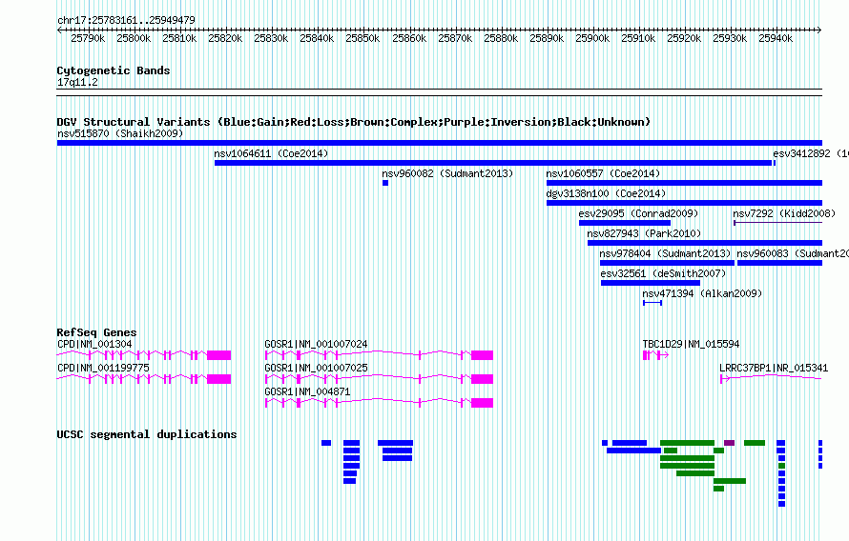Select the 25790k ruler tick label
The height and width of the screenshot is (541, 849).
point(88,38)
